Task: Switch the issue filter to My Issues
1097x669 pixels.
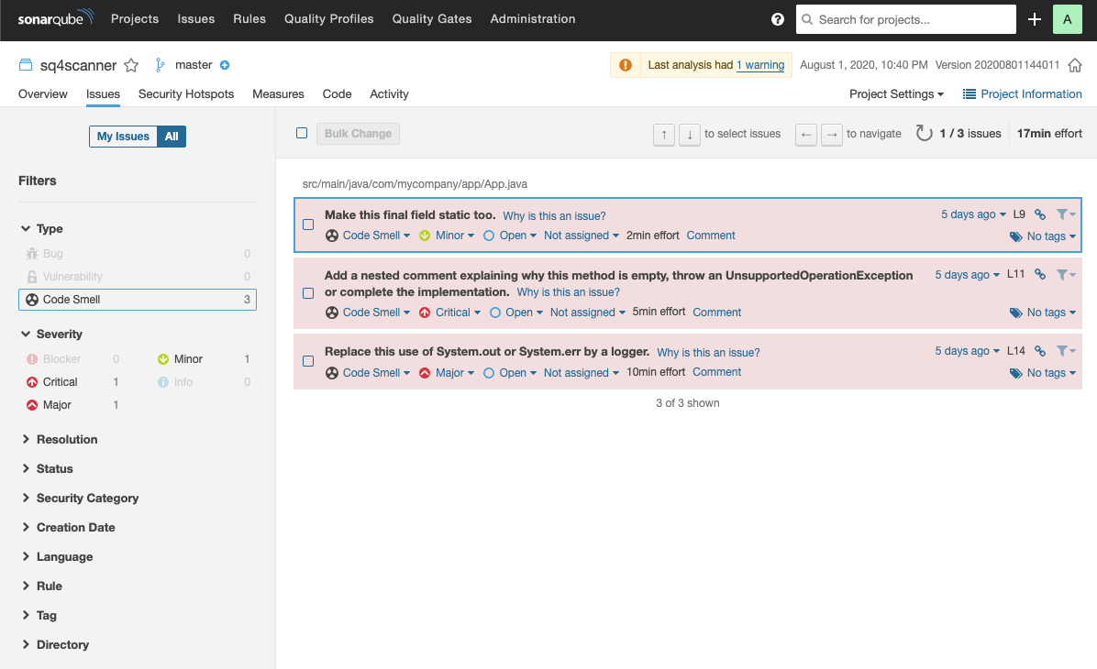Action: pyautogui.click(x=123, y=137)
